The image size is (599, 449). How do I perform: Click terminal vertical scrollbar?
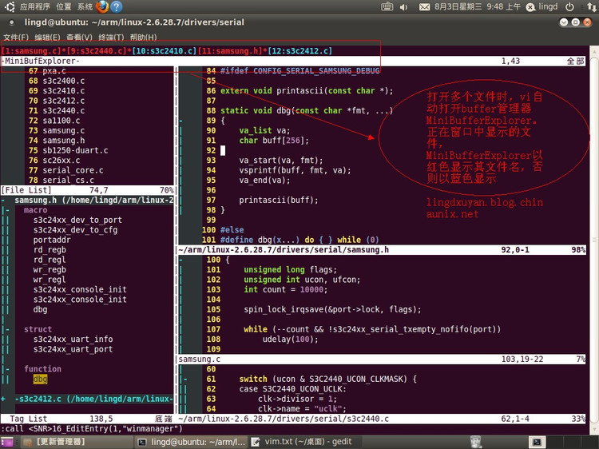point(594,239)
